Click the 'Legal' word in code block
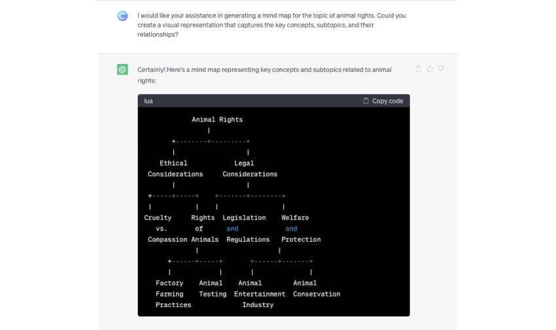Viewport: 556px width, 330px height. point(244,163)
